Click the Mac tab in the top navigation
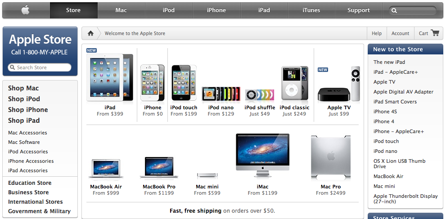Image resolution: width=446 pixels, height=219 pixels. [121, 10]
